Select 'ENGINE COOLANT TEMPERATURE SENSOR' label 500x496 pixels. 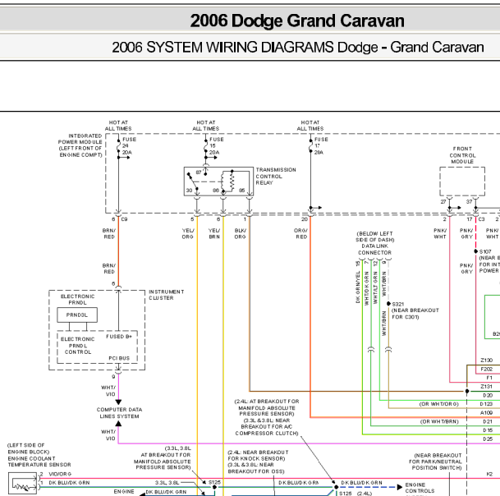tap(39, 462)
